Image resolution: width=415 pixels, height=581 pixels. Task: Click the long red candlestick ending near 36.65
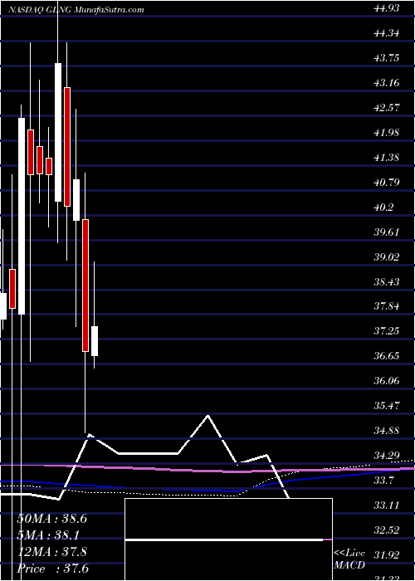point(85,286)
